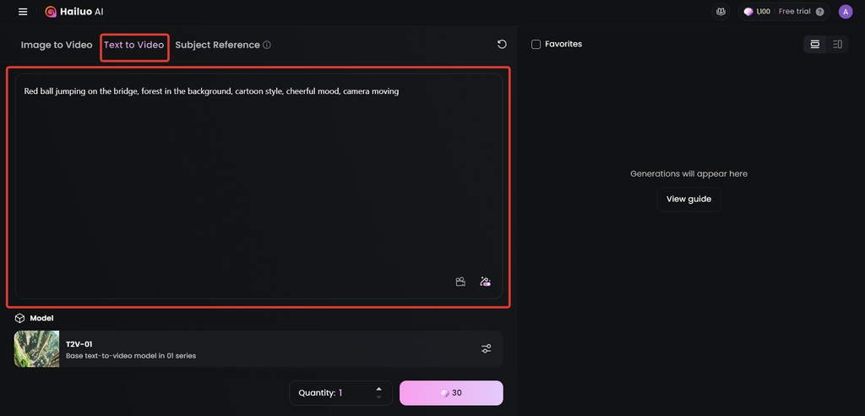Click the generate button costing 30

tap(451, 393)
